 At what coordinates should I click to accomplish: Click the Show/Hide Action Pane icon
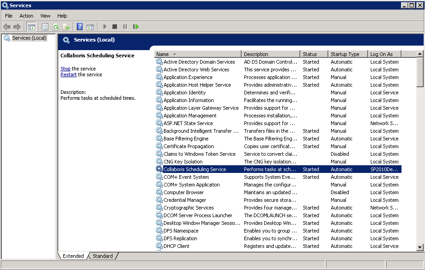(x=90, y=27)
